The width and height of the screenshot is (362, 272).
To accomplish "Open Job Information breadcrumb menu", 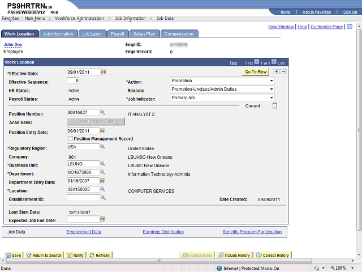I will pyautogui.click(x=130, y=18).
